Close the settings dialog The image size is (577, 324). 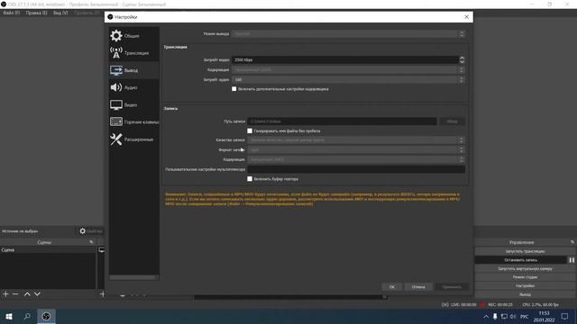pyautogui.click(x=467, y=17)
